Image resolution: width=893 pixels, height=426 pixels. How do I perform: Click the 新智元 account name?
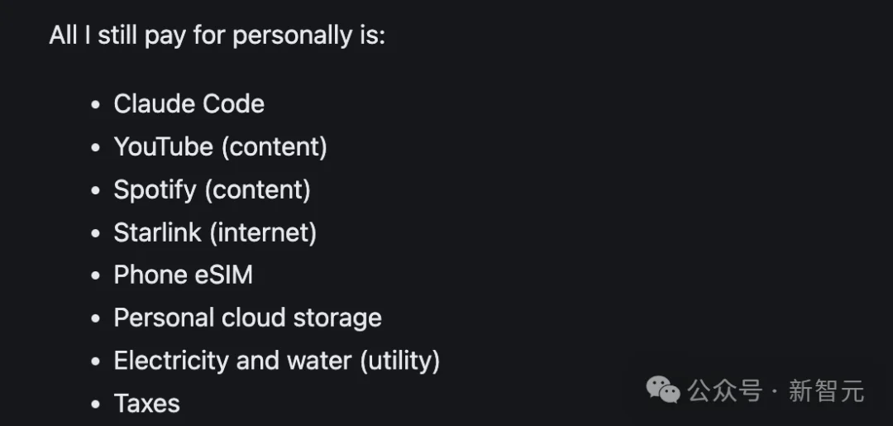(826, 390)
